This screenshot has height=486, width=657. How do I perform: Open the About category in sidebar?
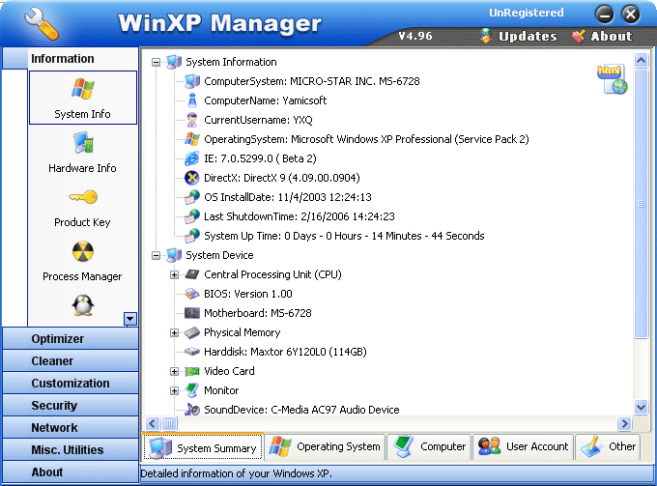click(71, 472)
